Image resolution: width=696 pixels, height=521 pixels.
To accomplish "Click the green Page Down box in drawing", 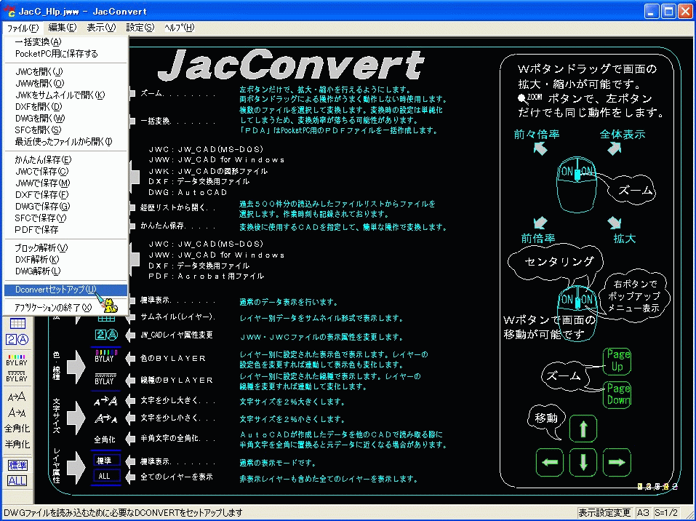I will 617,394.
